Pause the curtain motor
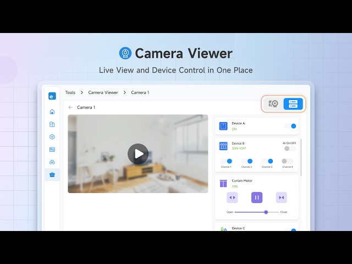Image resolution: width=352 pixels, height=264 pixels. click(x=257, y=197)
